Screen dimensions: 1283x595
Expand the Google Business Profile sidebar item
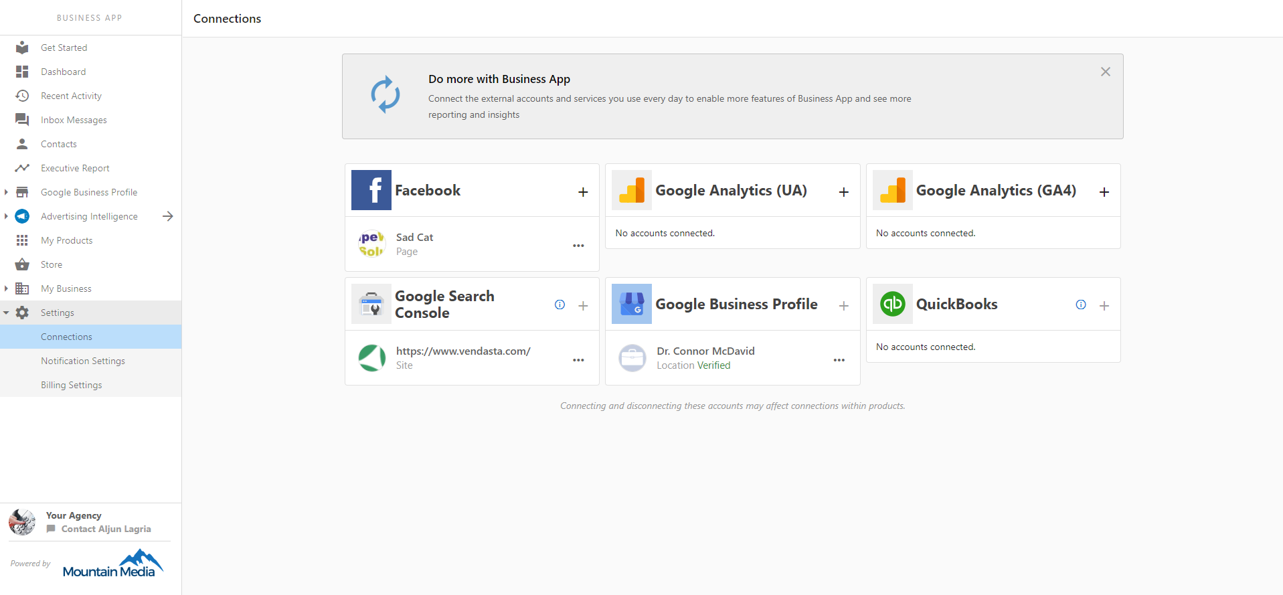[x=6, y=192]
